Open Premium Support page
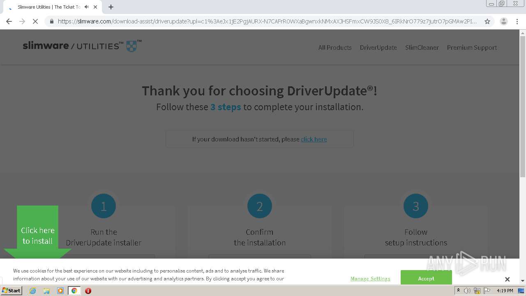The height and width of the screenshot is (296, 526). click(472, 48)
